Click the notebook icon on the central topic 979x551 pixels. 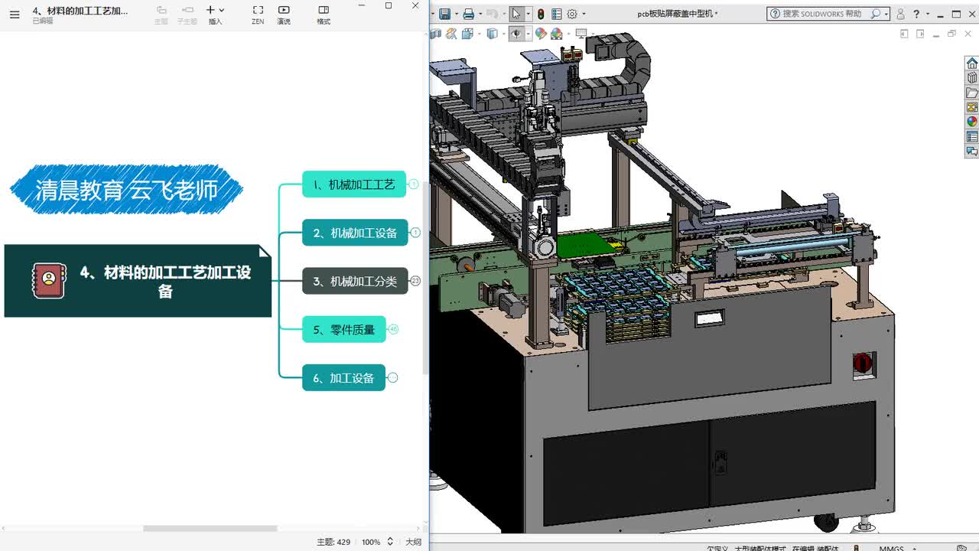[49, 281]
